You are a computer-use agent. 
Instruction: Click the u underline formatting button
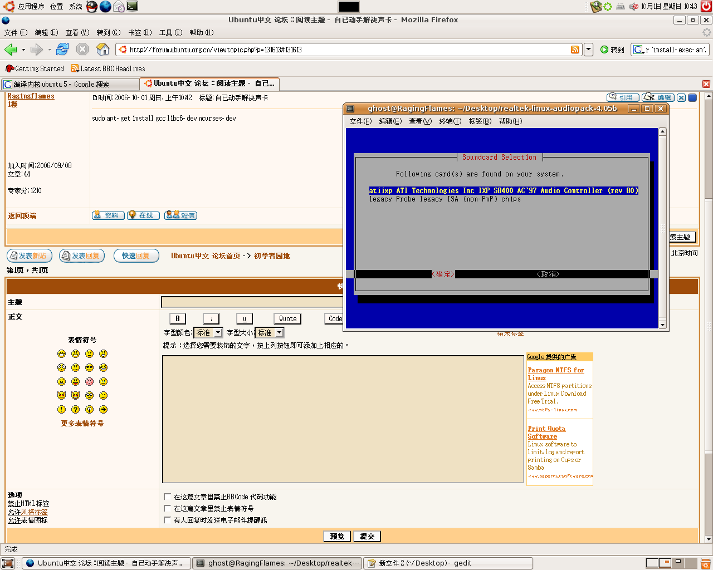coord(245,319)
